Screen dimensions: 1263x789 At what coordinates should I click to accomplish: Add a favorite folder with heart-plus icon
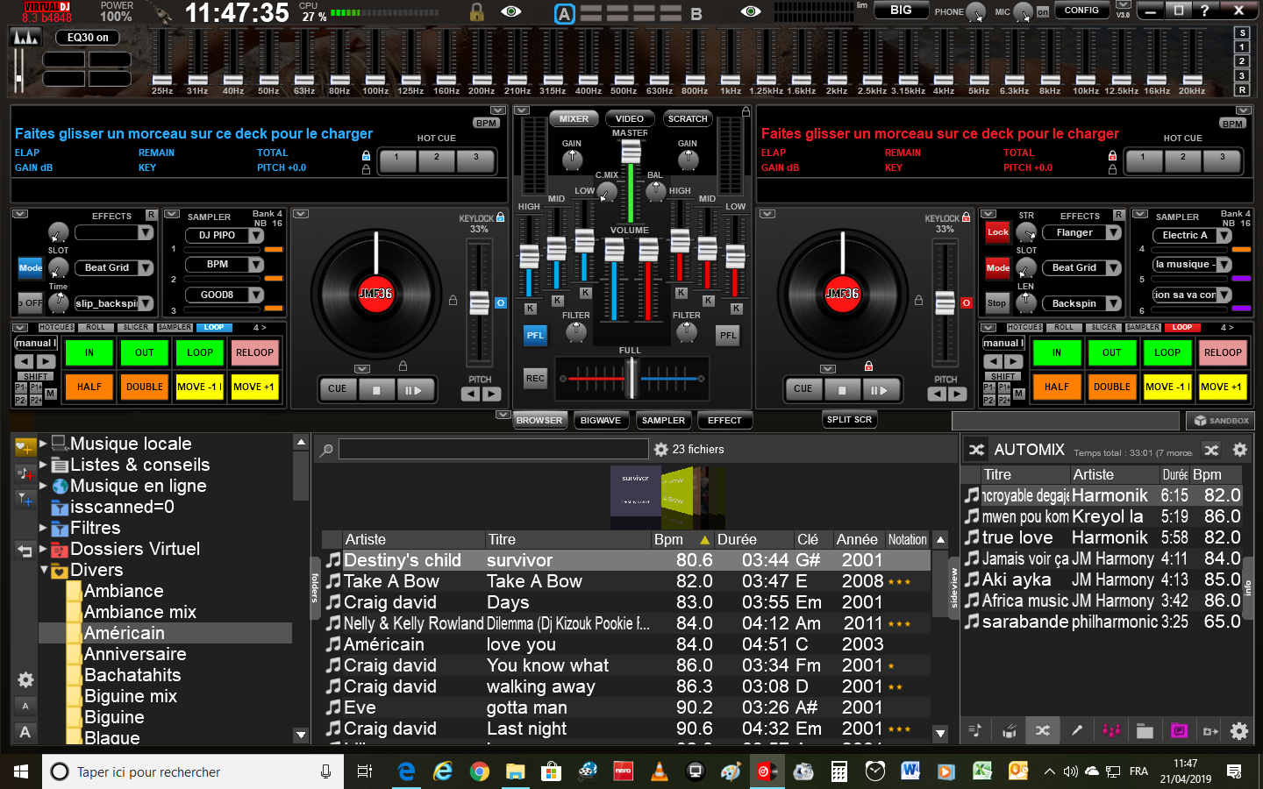25,447
